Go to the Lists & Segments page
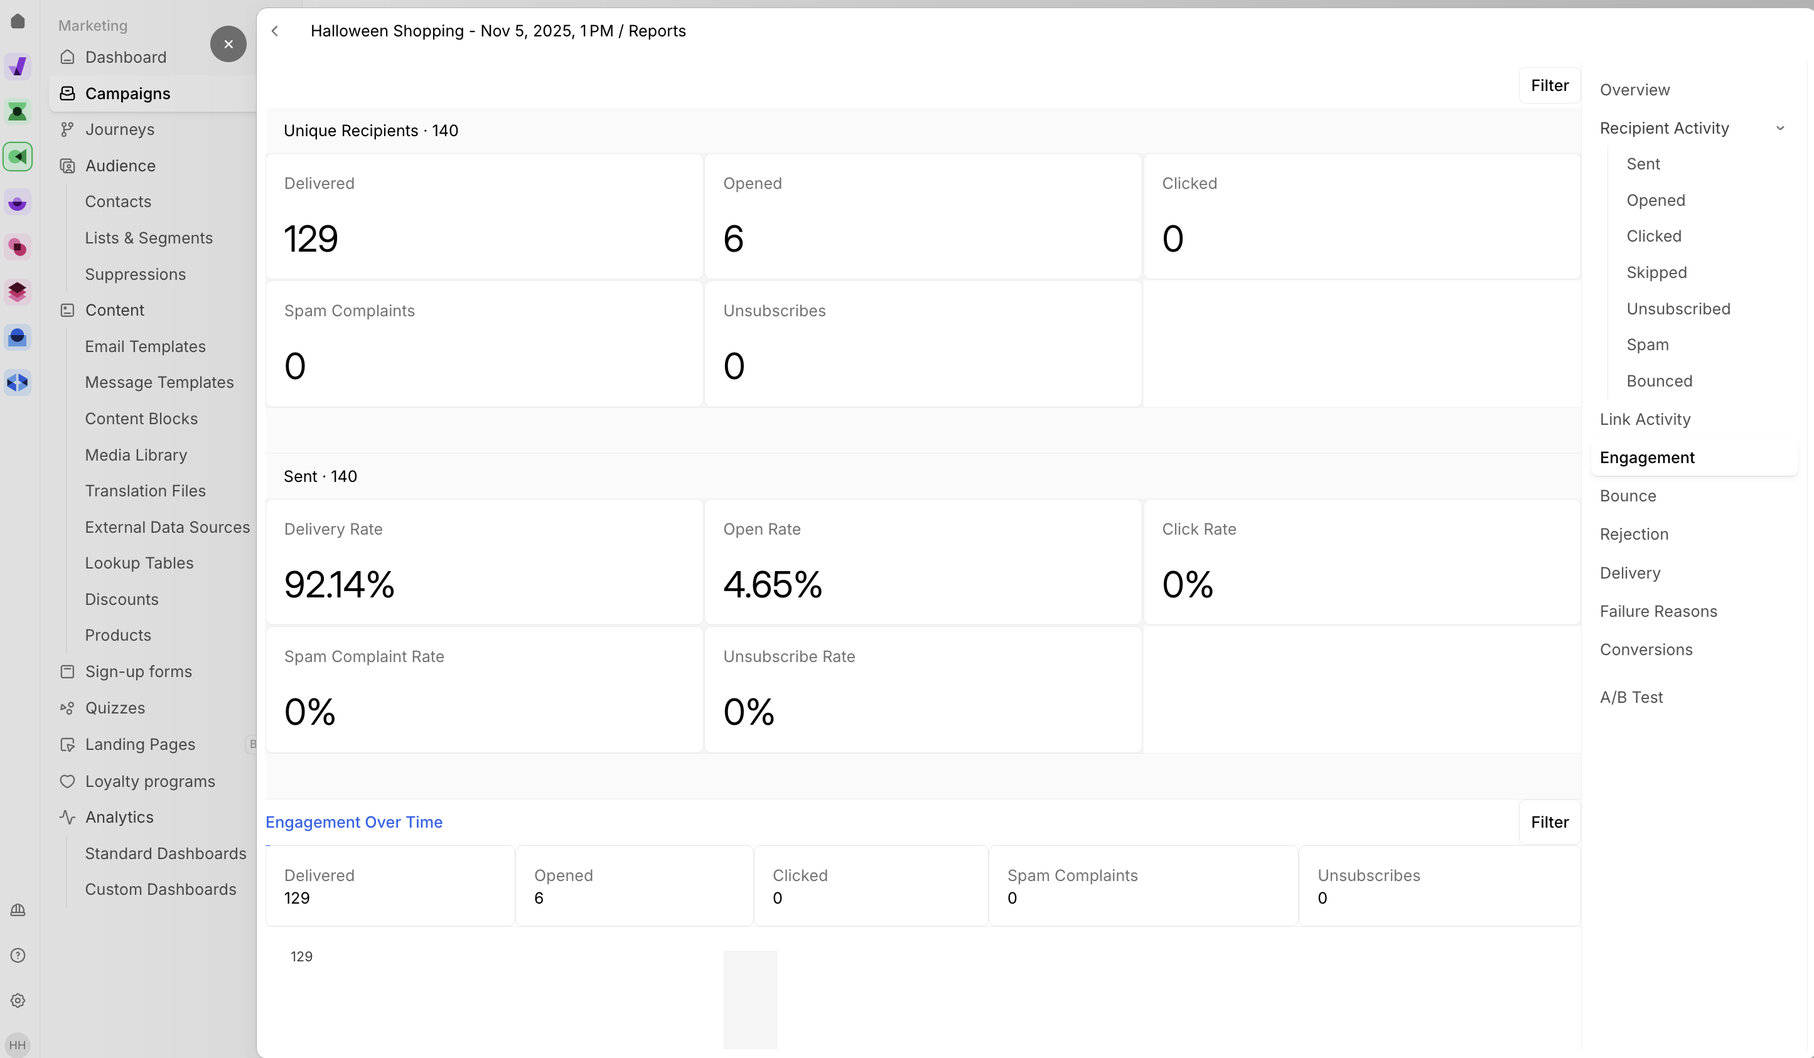Image resolution: width=1814 pixels, height=1058 pixels. pos(148,238)
